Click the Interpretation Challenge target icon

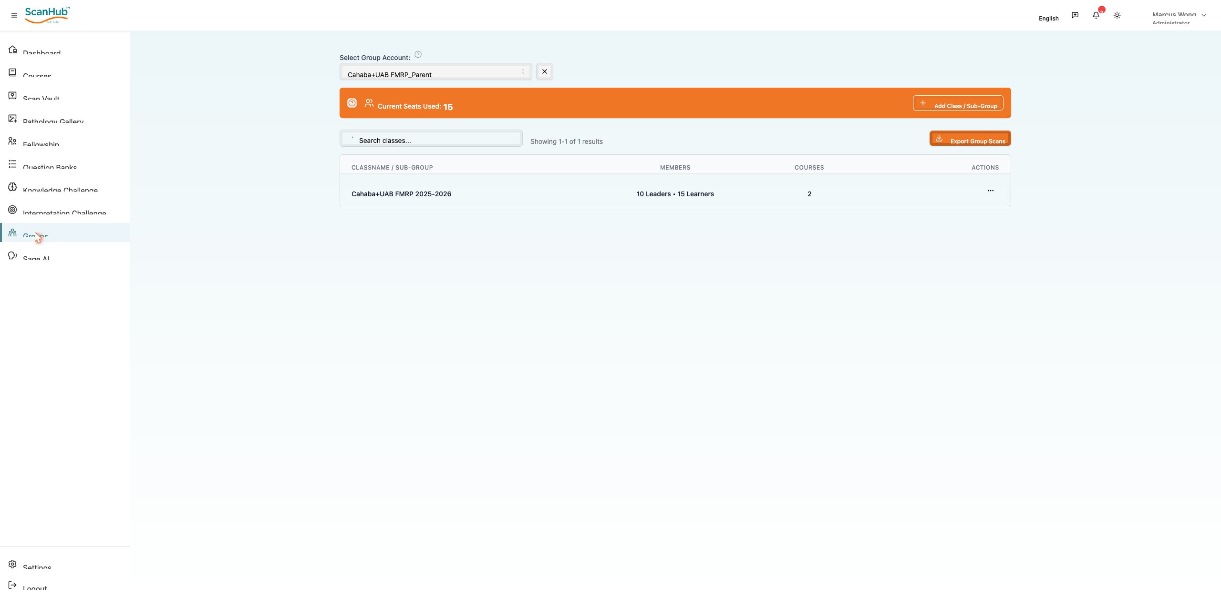click(x=13, y=210)
